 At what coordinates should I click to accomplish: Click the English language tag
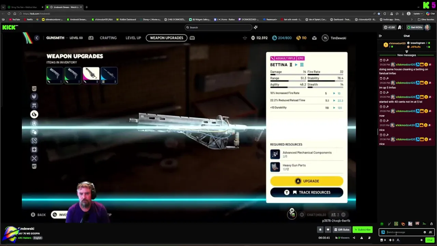pyautogui.click(x=38, y=238)
